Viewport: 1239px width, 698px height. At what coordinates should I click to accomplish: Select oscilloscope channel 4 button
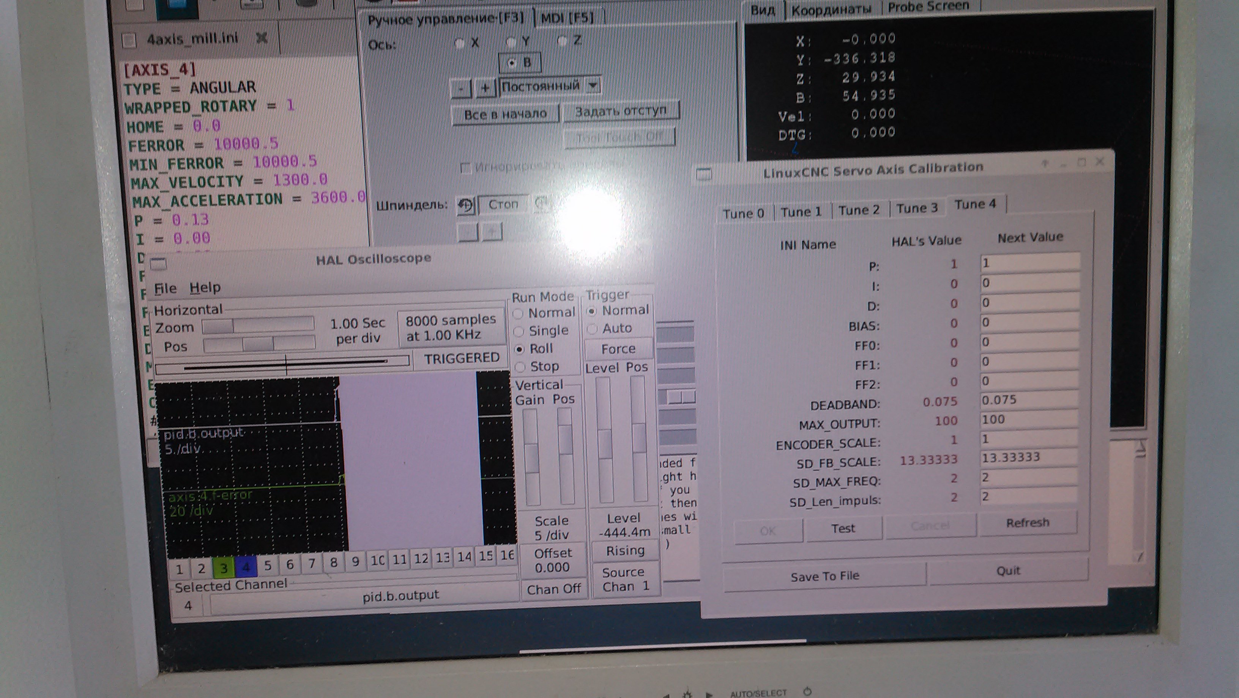click(246, 567)
